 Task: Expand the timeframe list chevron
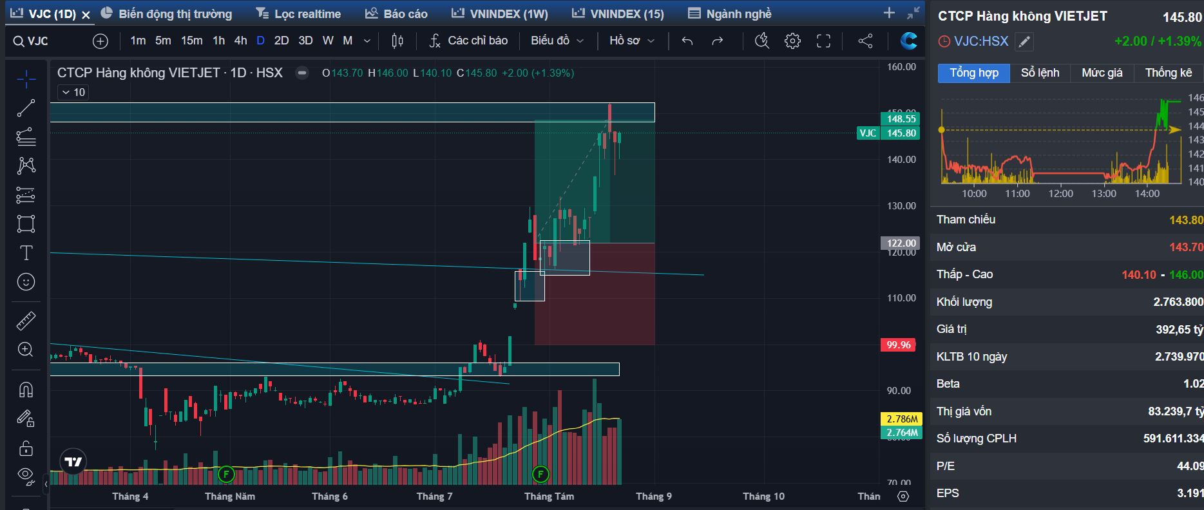coord(367,41)
